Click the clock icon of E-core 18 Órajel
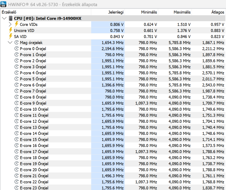226x190 pixels. (17, 158)
